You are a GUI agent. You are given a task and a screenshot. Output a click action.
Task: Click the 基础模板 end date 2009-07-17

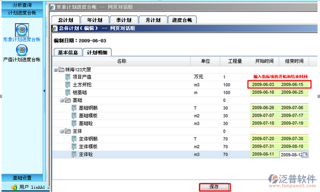[292, 115]
